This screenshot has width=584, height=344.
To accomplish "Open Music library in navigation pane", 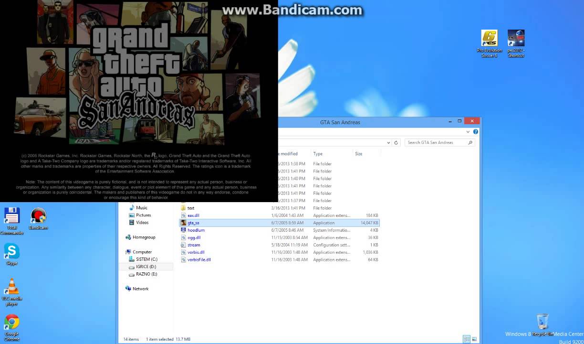I will 142,208.
